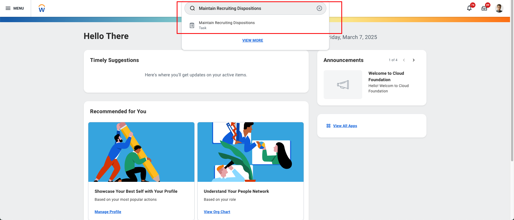
Task: Click the Hello There greeting text
Action: [106, 36]
